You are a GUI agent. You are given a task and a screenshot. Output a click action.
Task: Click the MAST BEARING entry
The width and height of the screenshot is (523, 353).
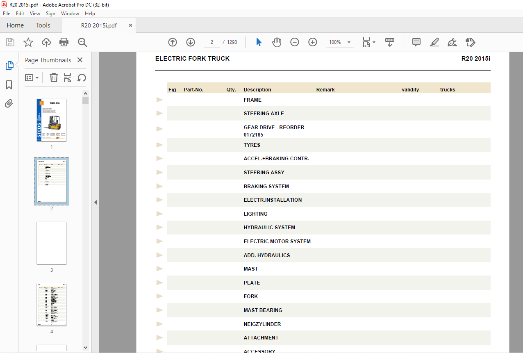263,310
